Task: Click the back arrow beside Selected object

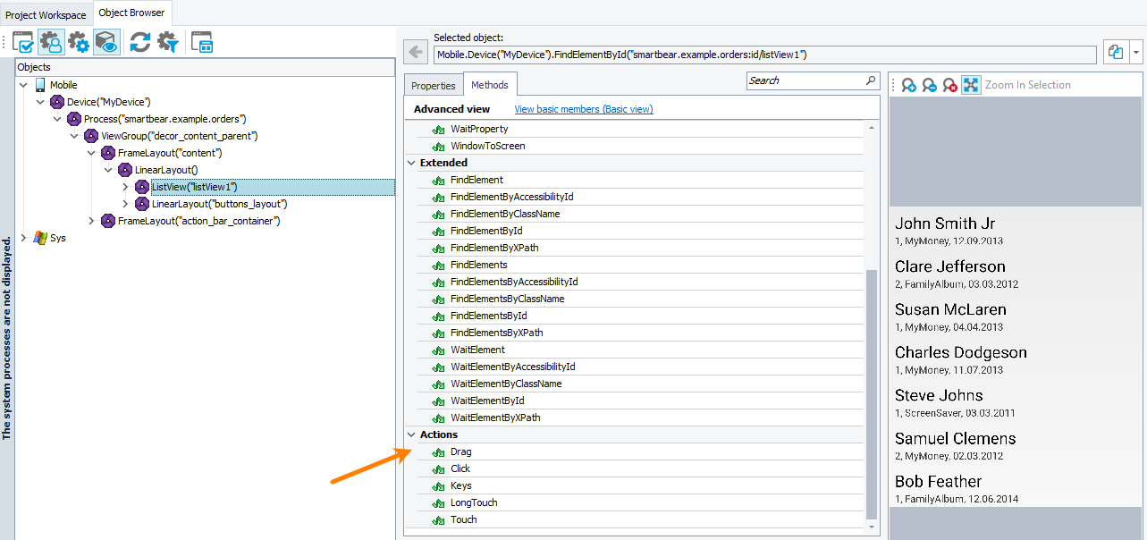Action: 415,53
